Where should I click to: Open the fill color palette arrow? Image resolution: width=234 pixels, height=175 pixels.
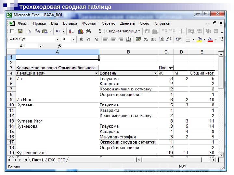(204, 40)
